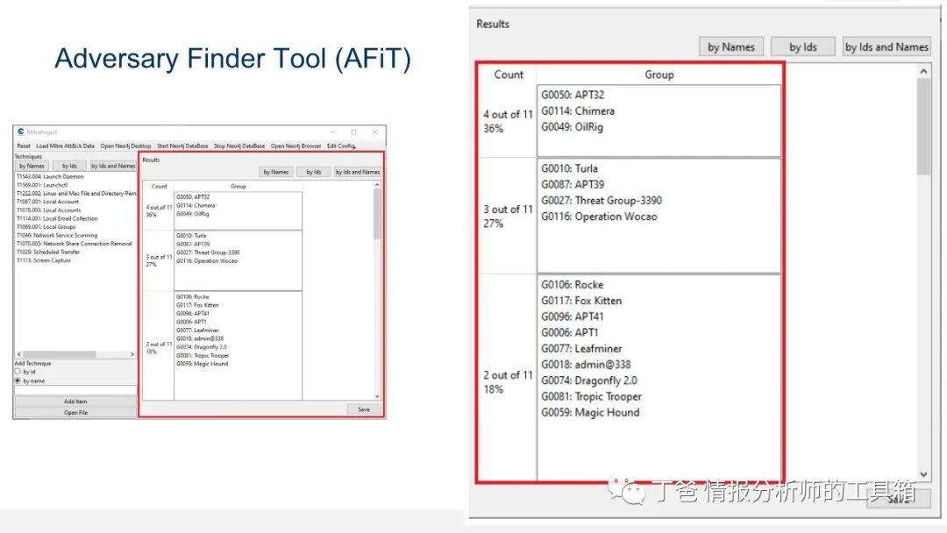
Task: Select T1078.003: Local Accounts technique
Action: click(48, 210)
